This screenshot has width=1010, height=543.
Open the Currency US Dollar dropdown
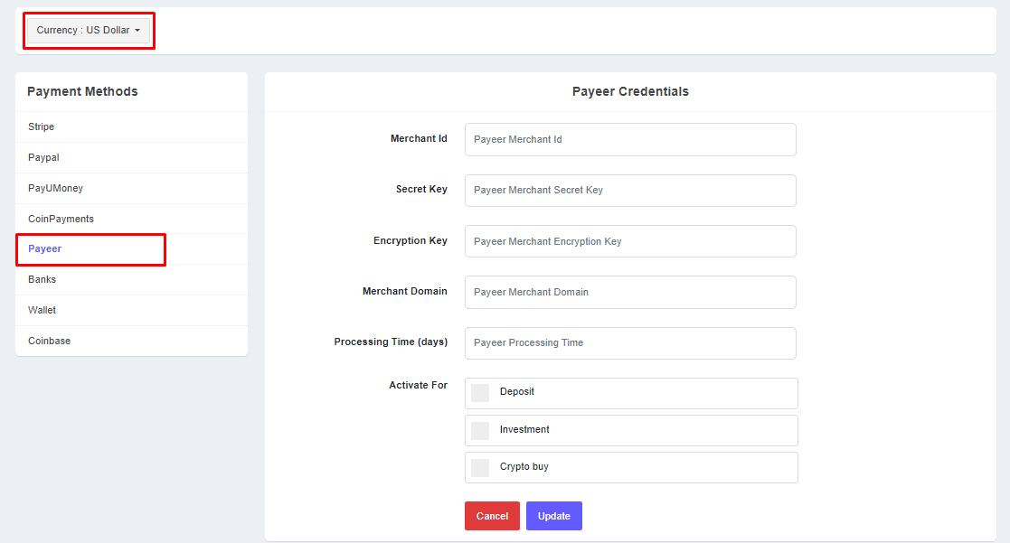[x=88, y=30]
